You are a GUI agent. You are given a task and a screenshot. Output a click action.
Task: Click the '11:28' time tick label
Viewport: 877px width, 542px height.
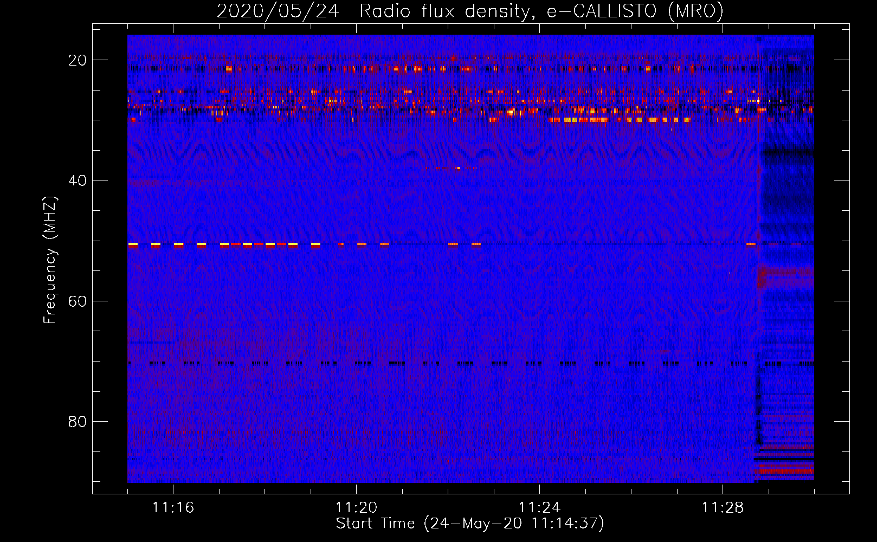(723, 507)
